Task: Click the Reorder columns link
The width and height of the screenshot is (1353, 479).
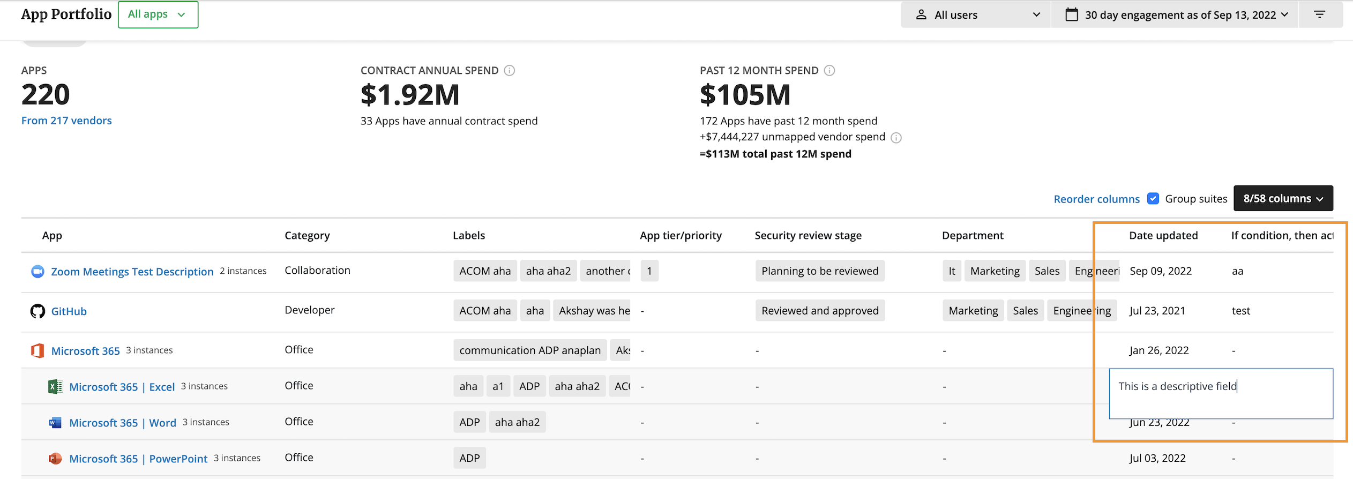Action: coord(1096,199)
